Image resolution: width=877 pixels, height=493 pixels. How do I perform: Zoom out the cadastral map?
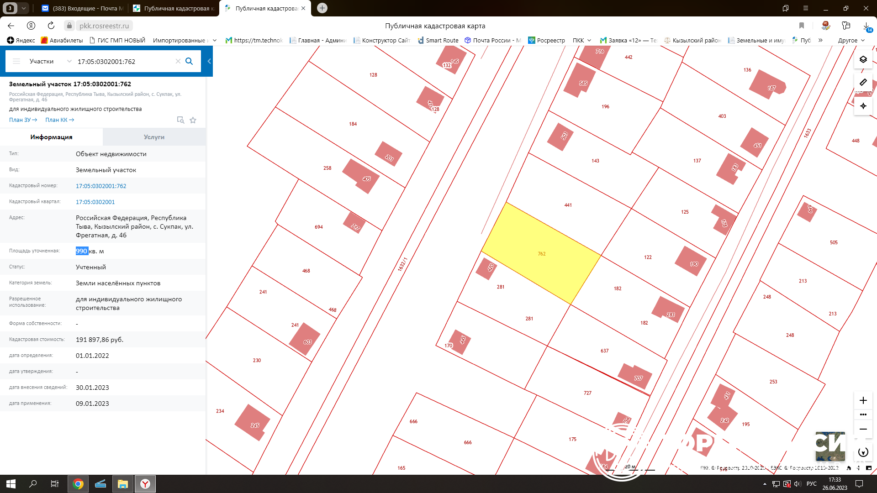pyautogui.click(x=863, y=429)
